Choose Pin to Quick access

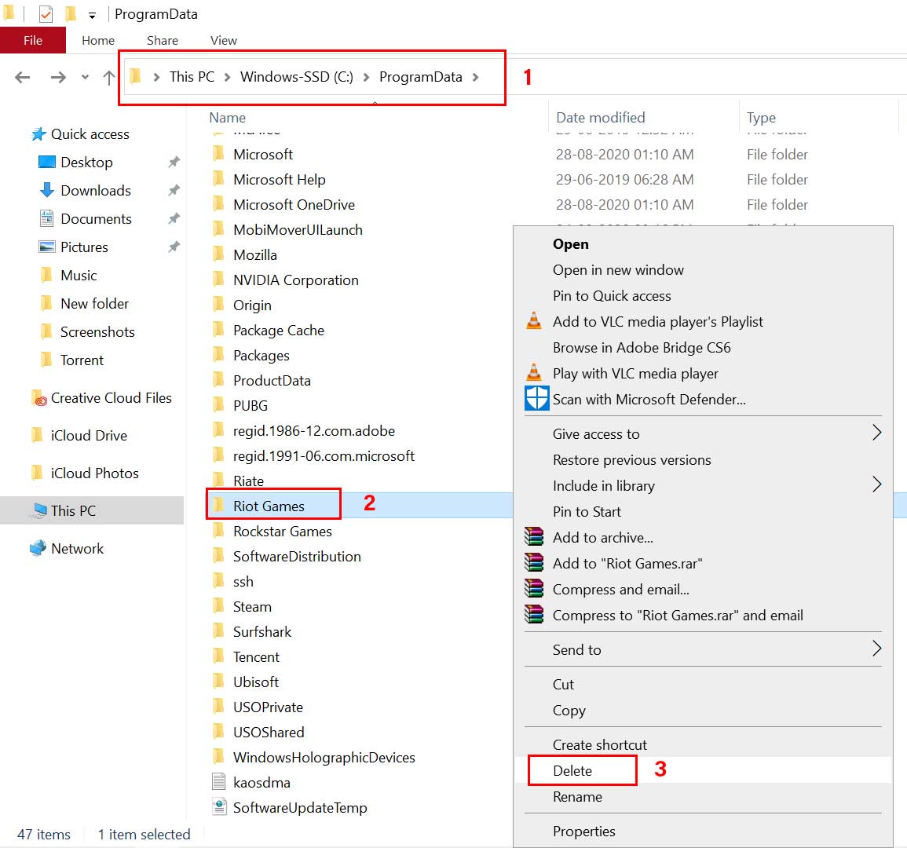click(x=612, y=296)
